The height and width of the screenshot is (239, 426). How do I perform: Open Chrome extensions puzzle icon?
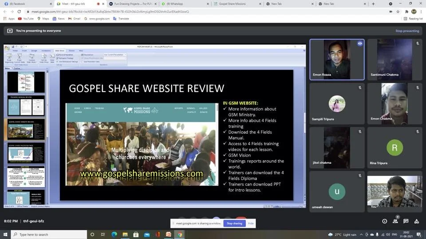406,12
